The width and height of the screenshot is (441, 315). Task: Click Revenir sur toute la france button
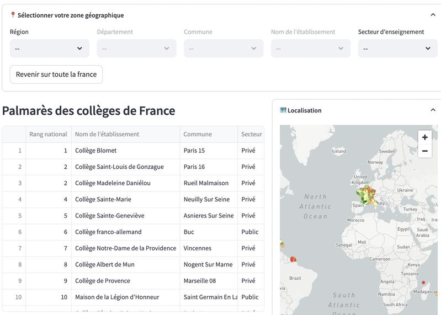(56, 74)
